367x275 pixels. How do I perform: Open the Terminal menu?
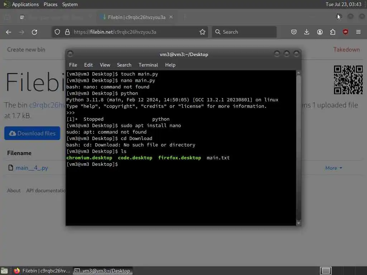click(148, 65)
